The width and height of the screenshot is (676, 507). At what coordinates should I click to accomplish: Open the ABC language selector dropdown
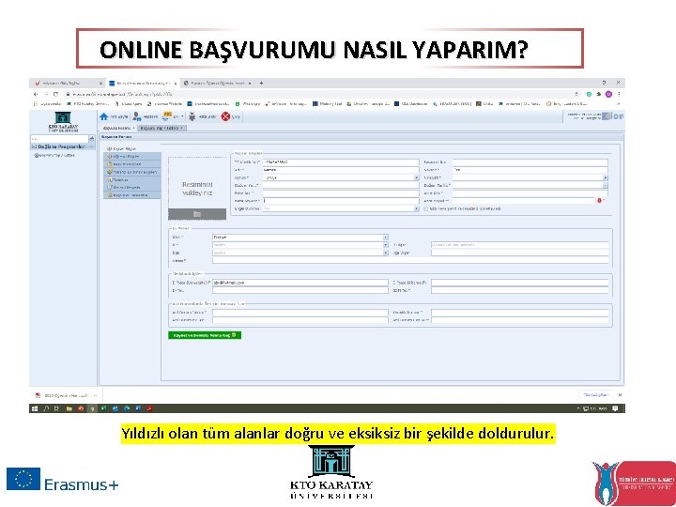[x=173, y=116]
